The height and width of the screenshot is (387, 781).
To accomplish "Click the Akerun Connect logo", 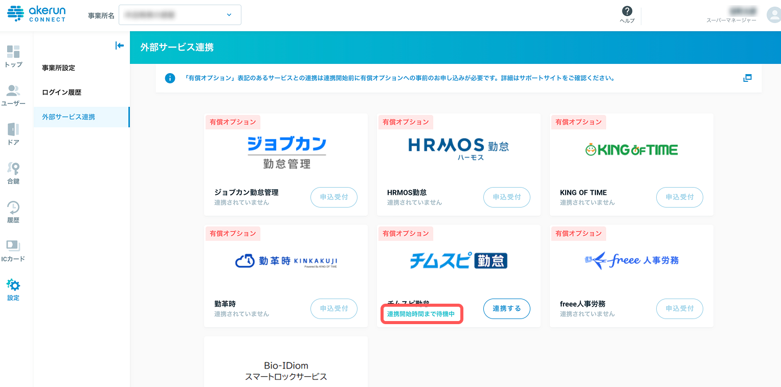I will 37,13.
